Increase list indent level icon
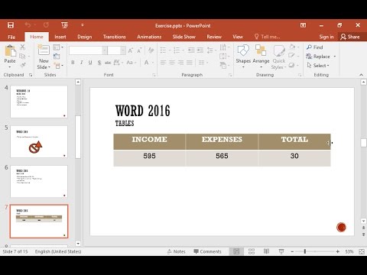This screenshot has height=275, width=367. pos(200,50)
